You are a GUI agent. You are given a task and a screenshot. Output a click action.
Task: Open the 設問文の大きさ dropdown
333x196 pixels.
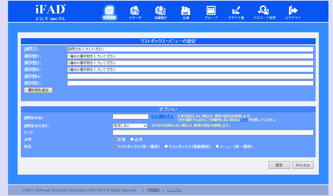point(130,126)
